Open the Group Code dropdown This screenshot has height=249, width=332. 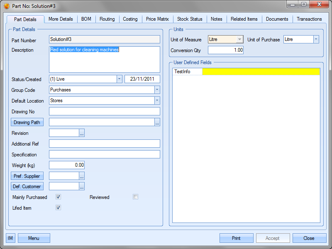157,90
